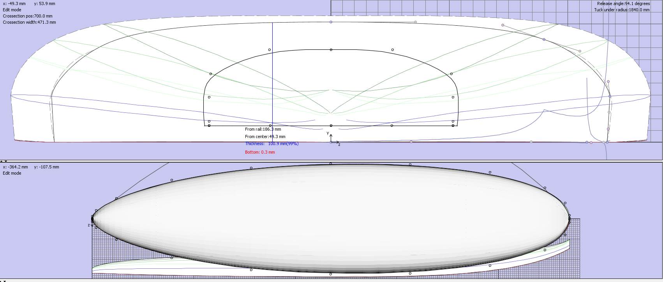Select blue control point on upper right rail curve
The image size is (663, 282).
tap(544, 40)
